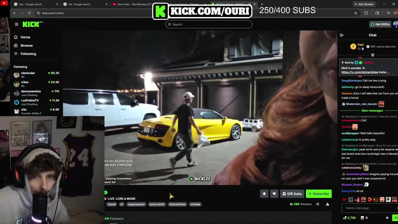Click the Richard_Parker username in chat
This screenshot has height=224, width=398.
pos(352,185)
